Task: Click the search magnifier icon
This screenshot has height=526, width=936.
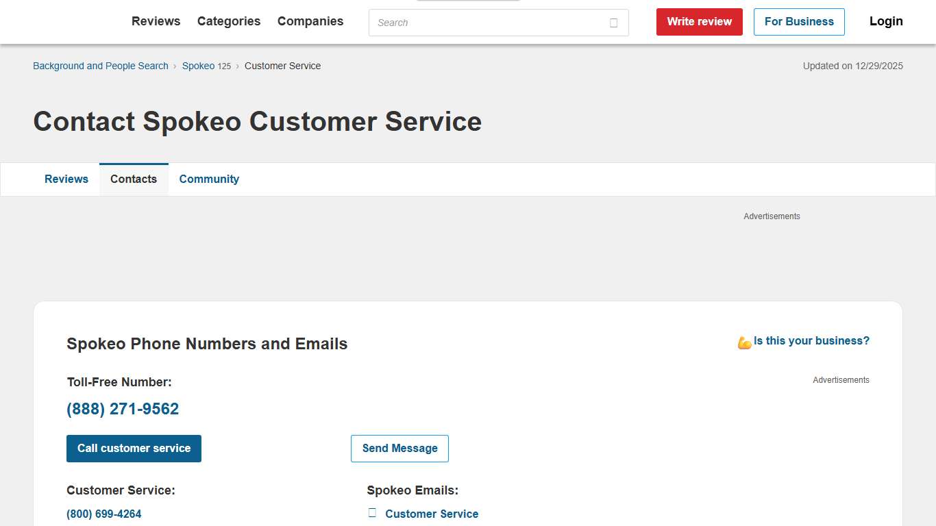Action: (x=613, y=23)
